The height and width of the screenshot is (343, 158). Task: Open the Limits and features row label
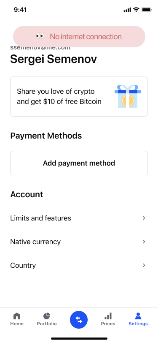(40, 218)
